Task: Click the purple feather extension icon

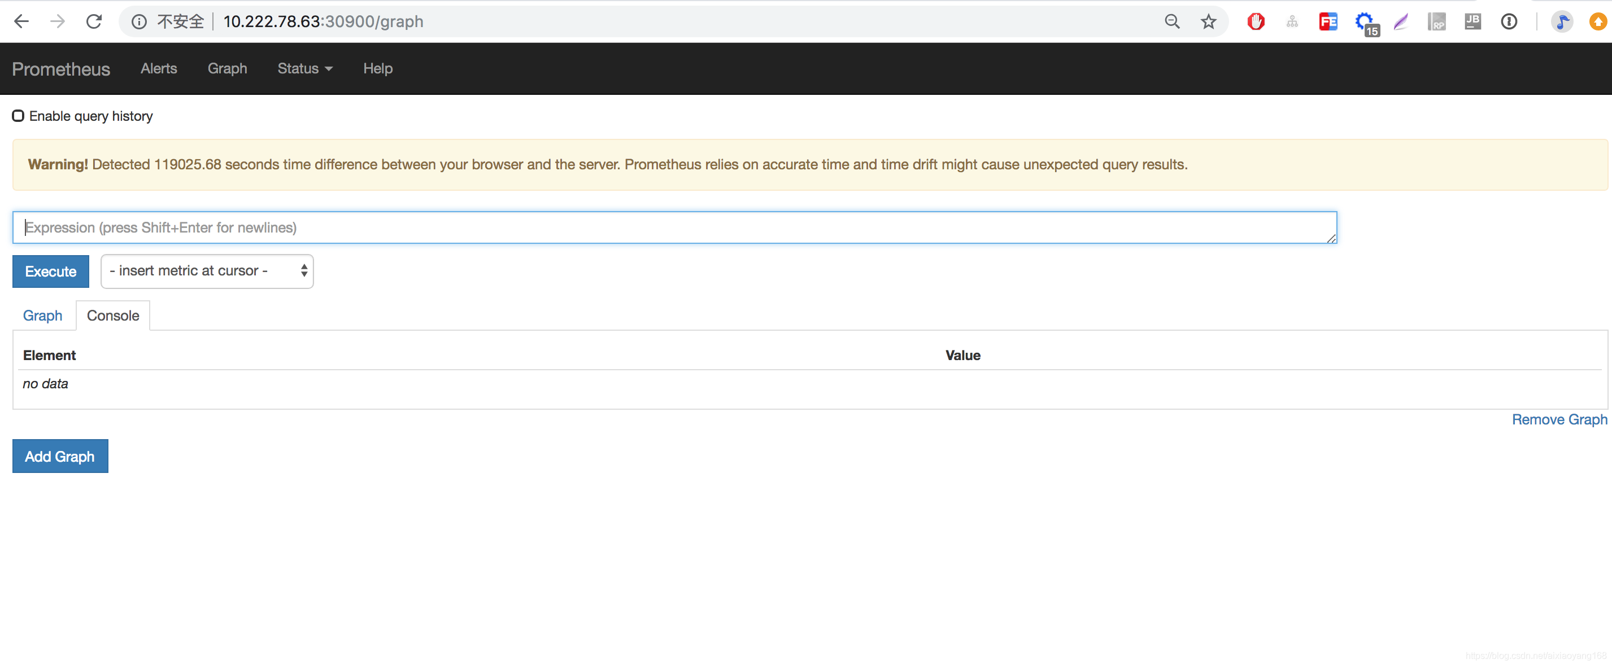Action: [x=1401, y=22]
